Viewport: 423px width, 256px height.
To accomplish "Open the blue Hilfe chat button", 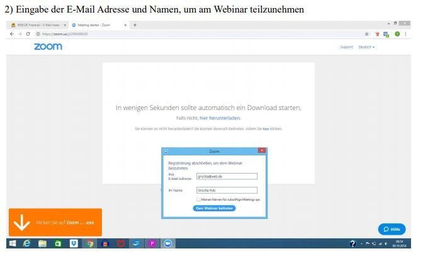I will pos(392,230).
